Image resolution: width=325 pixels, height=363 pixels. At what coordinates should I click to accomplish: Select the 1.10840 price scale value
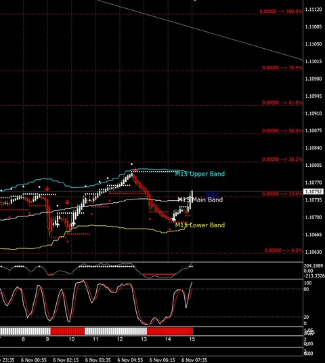[313, 148]
